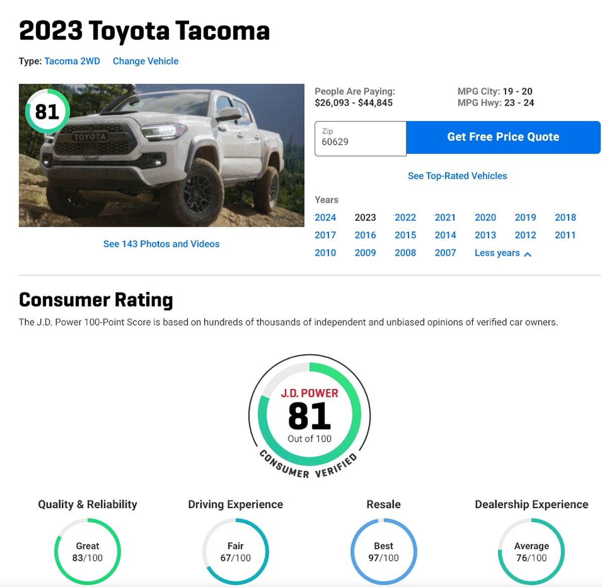
Task: Select the 2007 model year
Action: pos(445,253)
